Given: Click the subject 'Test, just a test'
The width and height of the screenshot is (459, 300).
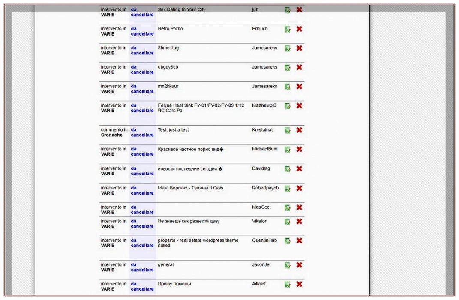Looking at the screenshot, I should click(173, 130).
